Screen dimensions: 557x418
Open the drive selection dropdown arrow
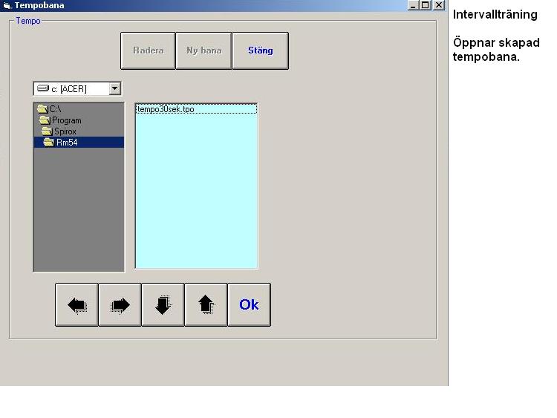pyautogui.click(x=114, y=88)
